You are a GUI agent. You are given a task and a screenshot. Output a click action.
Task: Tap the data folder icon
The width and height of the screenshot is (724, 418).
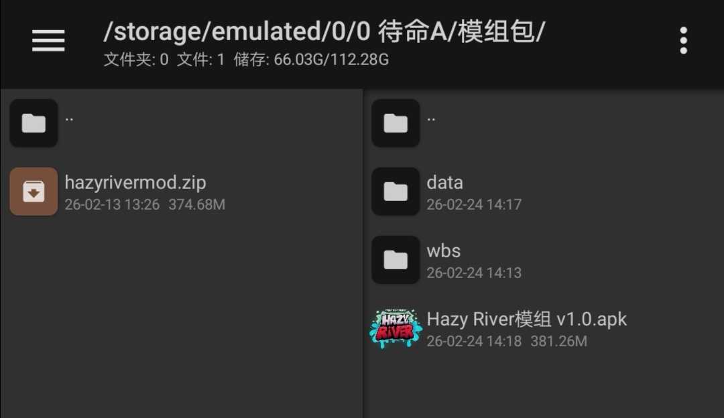tap(396, 192)
